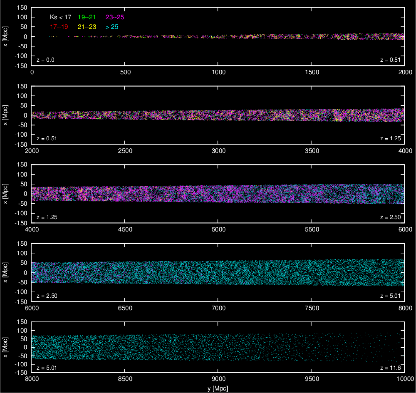Click 'z = 2.50' in the 6000–8000 Mpc panel
416x393 pixels.
pos(47,296)
